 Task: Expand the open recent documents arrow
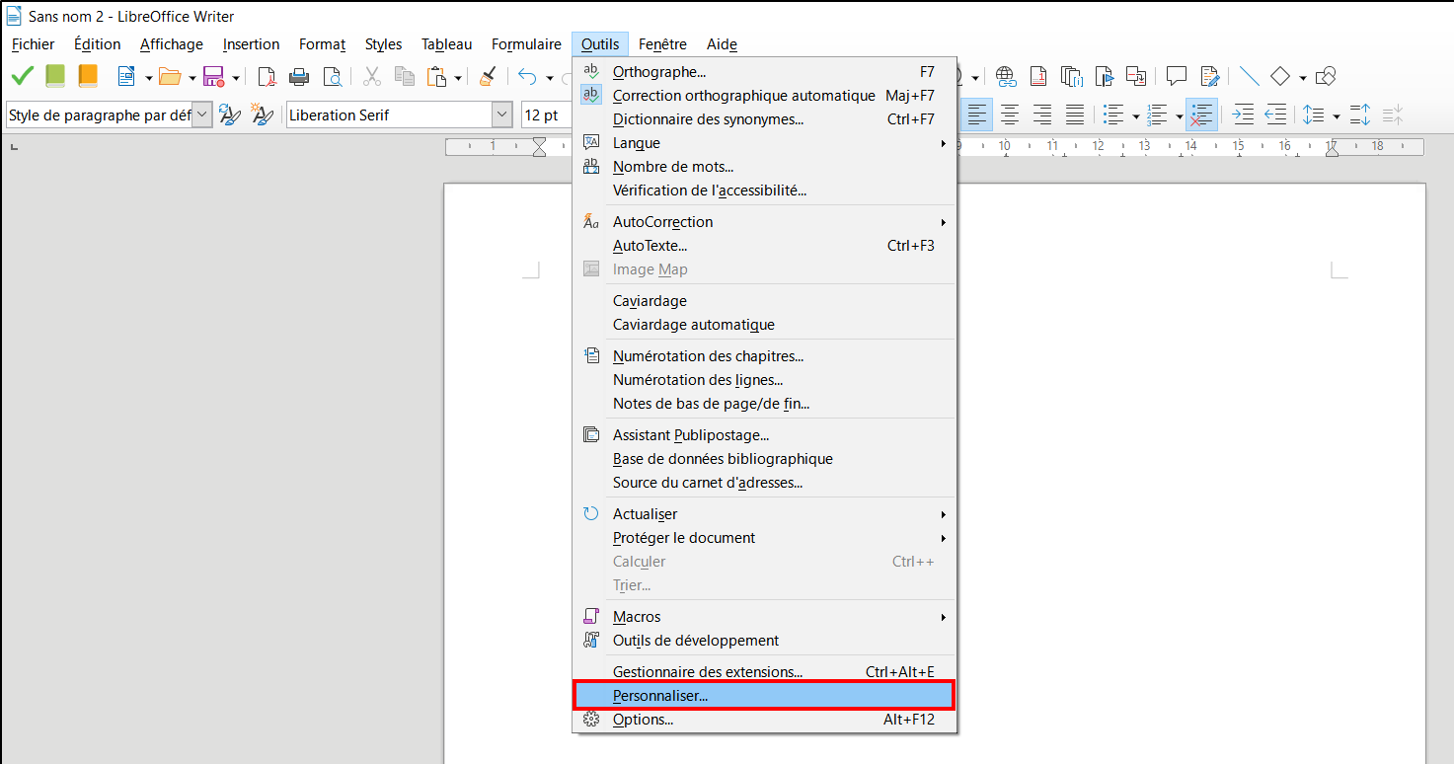pos(191,77)
